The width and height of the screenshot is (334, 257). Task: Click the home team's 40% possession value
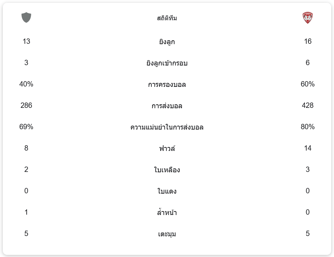click(x=26, y=84)
